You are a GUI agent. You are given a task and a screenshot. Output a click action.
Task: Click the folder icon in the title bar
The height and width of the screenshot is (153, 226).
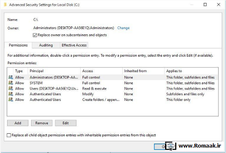pyautogui.click(x=5, y=5)
